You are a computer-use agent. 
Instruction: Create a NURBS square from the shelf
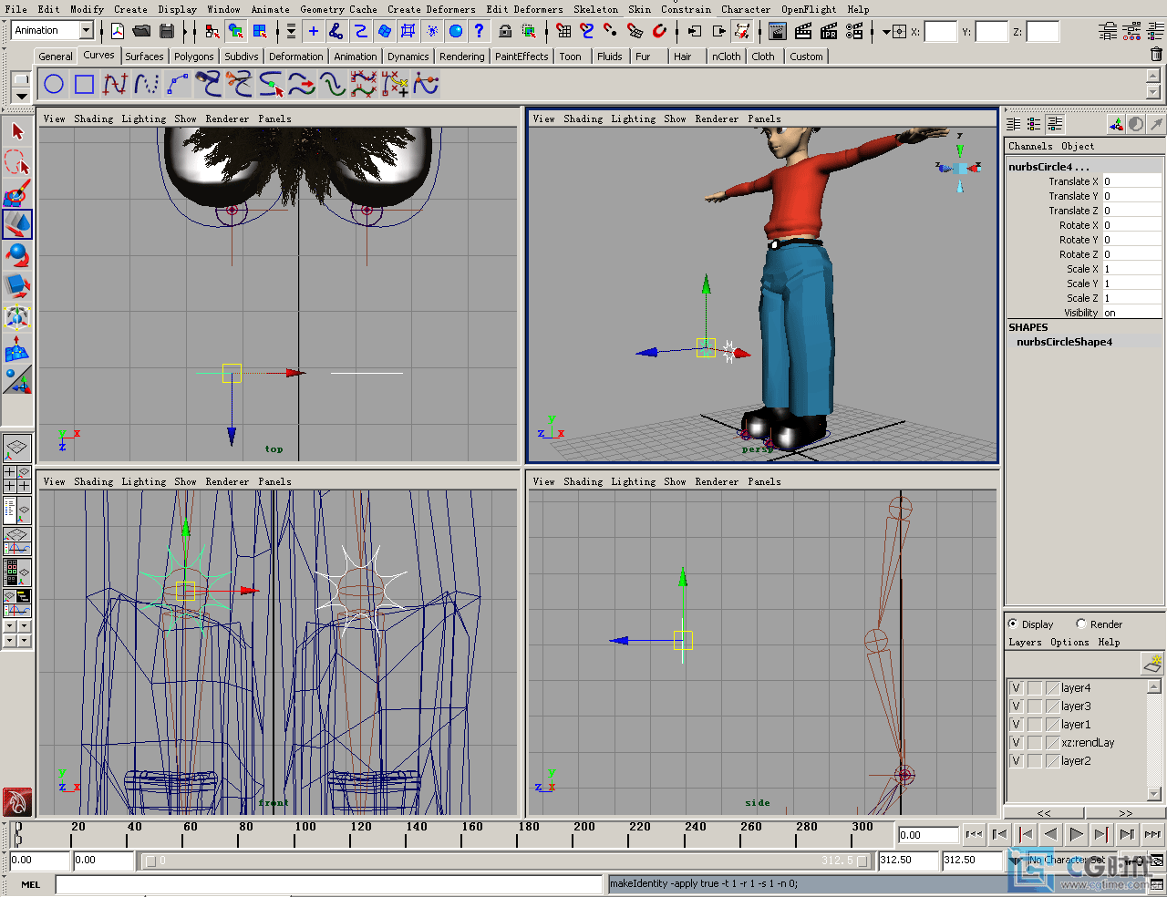coord(85,85)
